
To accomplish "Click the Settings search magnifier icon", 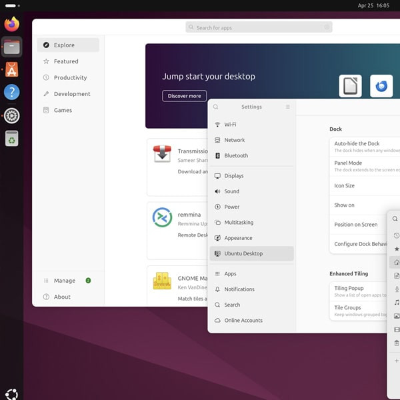I will [216, 107].
